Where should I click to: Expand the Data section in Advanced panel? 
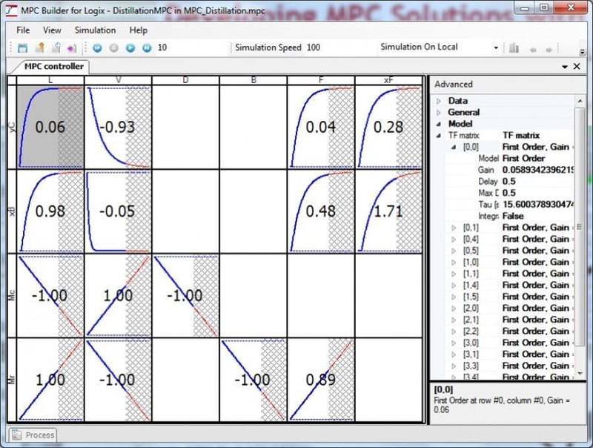tap(440, 101)
